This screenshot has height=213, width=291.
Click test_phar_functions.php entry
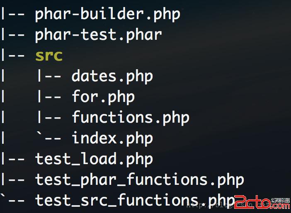point(139,180)
